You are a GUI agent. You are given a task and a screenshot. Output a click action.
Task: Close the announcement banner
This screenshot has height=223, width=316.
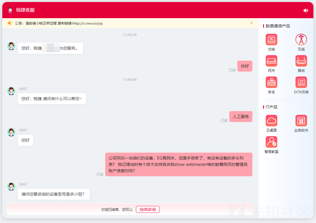251,23
